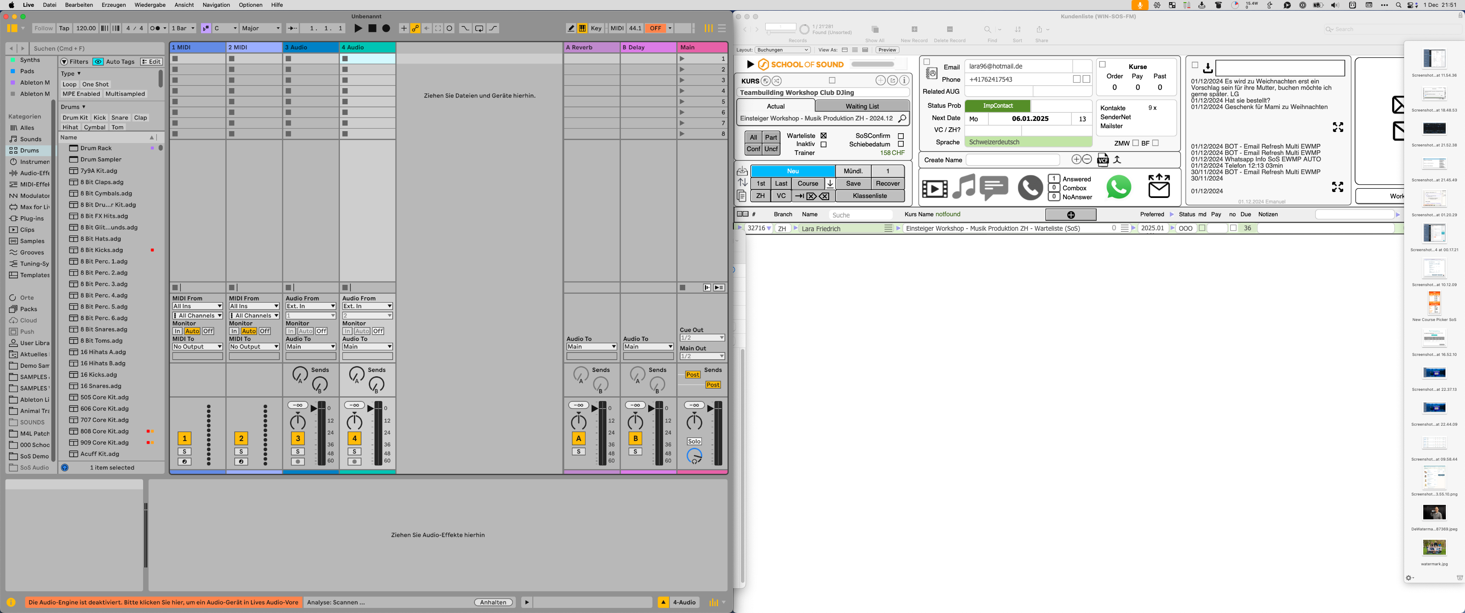Start playback in Ableton Live transport
This screenshot has height=613, width=1465.
coord(358,29)
